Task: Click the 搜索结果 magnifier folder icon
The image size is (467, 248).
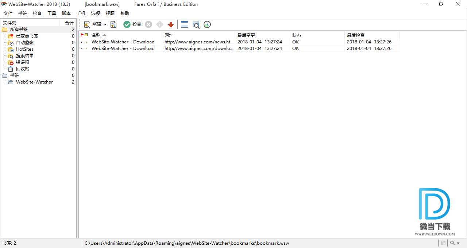Action: click(x=11, y=56)
